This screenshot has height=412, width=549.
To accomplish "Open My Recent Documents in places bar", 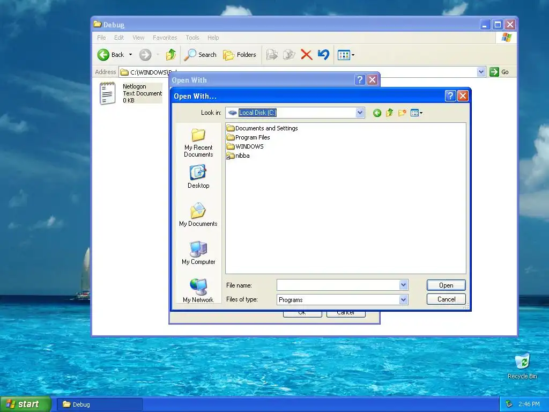I will point(198,143).
